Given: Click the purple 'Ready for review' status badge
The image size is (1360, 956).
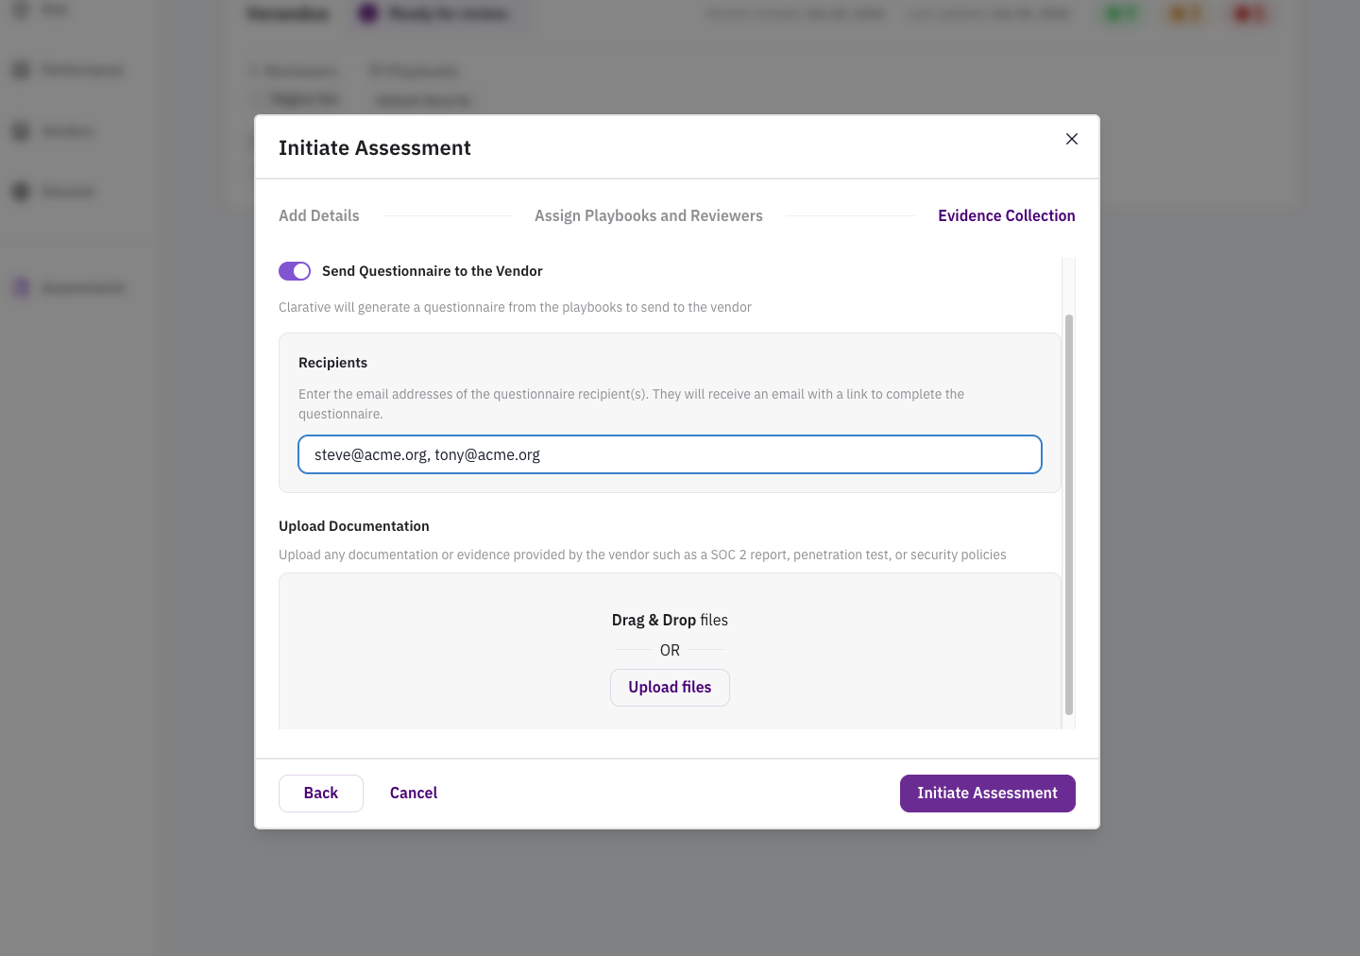Looking at the screenshot, I should tap(436, 13).
